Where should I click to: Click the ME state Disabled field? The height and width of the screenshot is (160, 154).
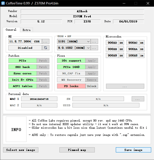coord(25,48)
